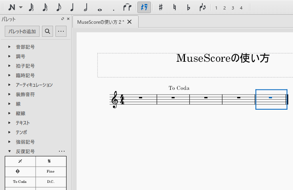293x190 pixels.
Task: Open the palette search magnifier
Action: [x=48, y=32]
